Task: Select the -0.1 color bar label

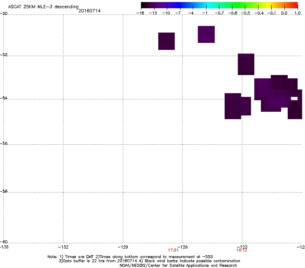Action: tap(272, 13)
